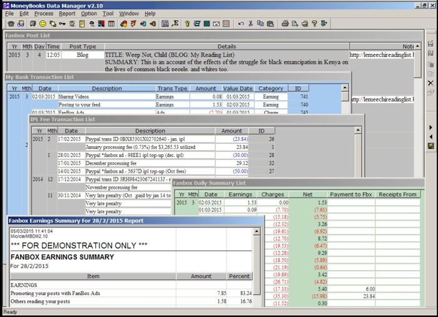Click the question mark Help icon
438x317 pixels.
pyautogui.click(x=315, y=24)
